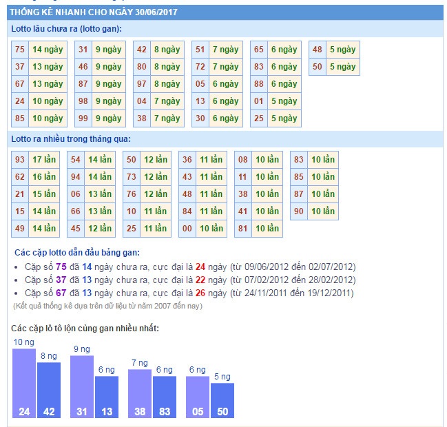447x427 pixels.
Task: Click number 48 with 5 ngày
Action: click(x=318, y=50)
